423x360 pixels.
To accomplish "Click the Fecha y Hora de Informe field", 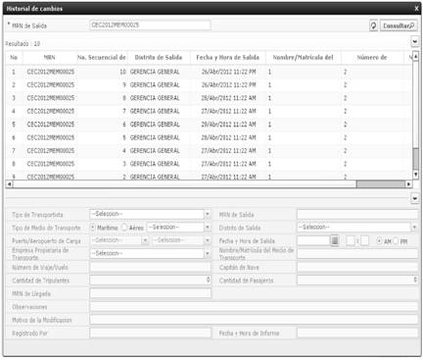I will [357, 334].
